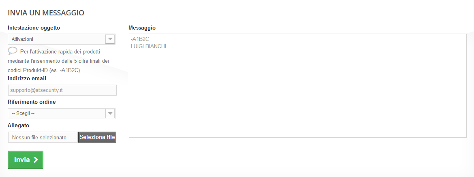Click the -A1B2C line in message box
The height and width of the screenshot is (177, 474).
click(x=140, y=39)
